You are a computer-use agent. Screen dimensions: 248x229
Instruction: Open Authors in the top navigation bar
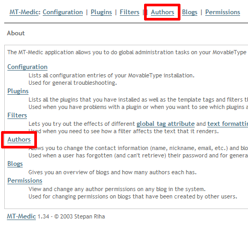point(163,12)
